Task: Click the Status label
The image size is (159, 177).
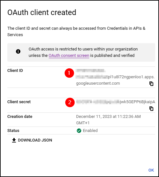Action: pyautogui.click(x=13, y=131)
